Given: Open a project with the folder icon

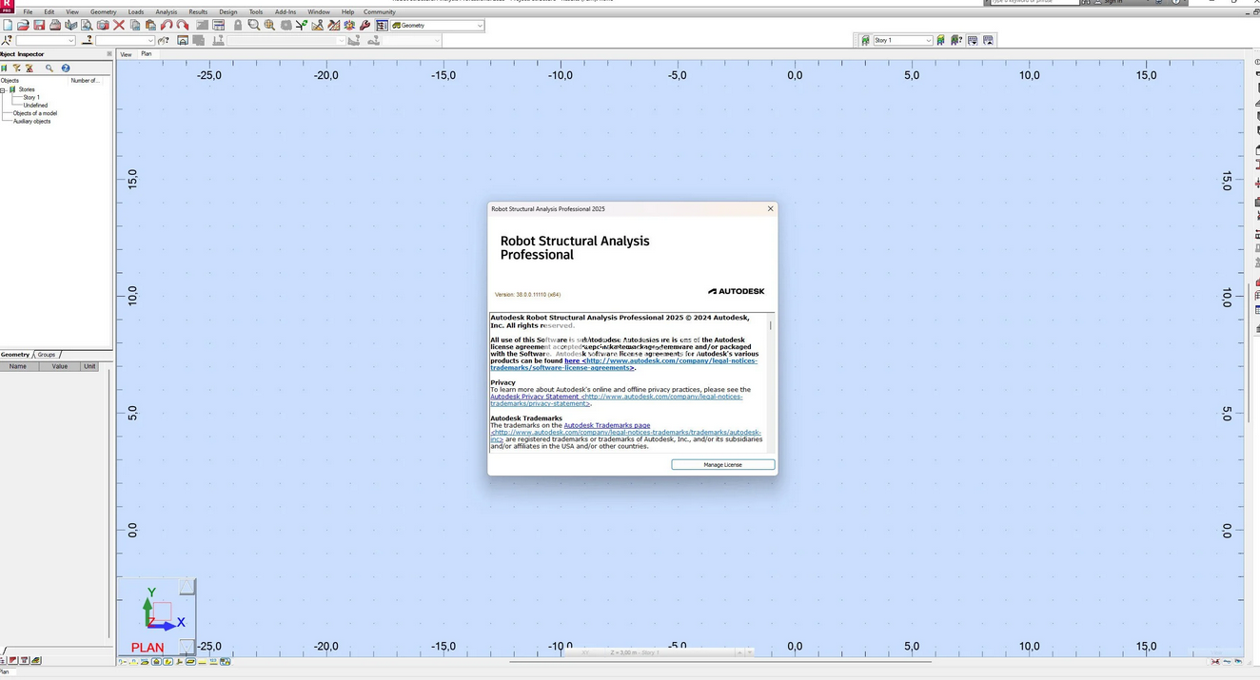Looking at the screenshot, I should (x=23, y=26).
